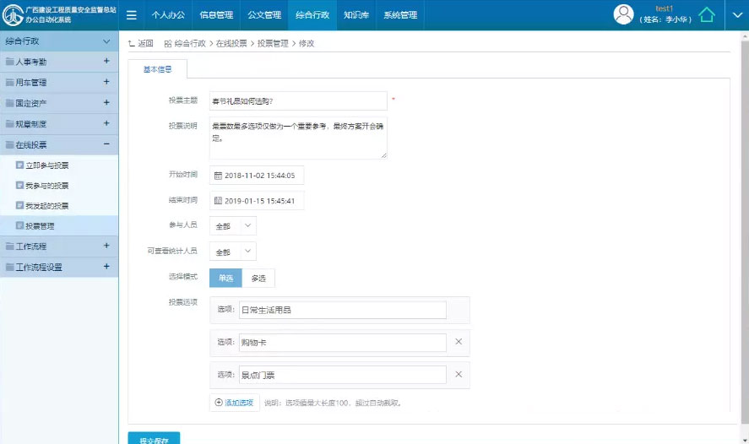
Task: Select 多选 multiple-choice mode
Action: click(258, 279)
